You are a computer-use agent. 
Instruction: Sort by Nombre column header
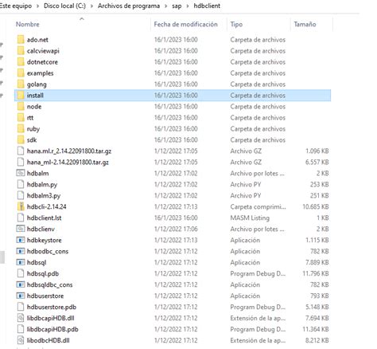tap(28, 24)
